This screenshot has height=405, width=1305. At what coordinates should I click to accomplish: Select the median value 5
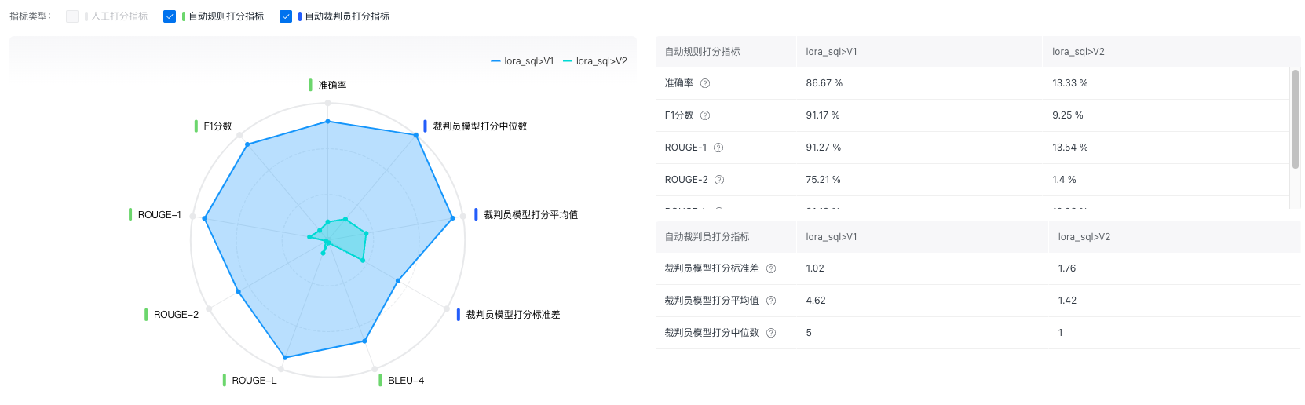point(809,333)
